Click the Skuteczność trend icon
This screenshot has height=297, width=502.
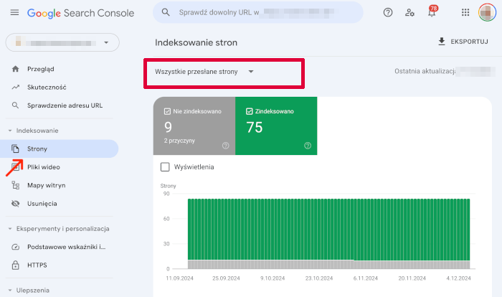pyautogui.click(x=15, y=87)
